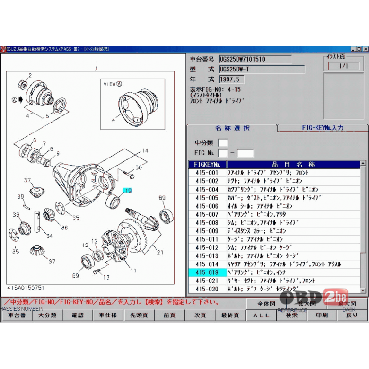The image size is (369, 369).
Task: Select row 415-011 in parts list
Action: pos(274,239)
